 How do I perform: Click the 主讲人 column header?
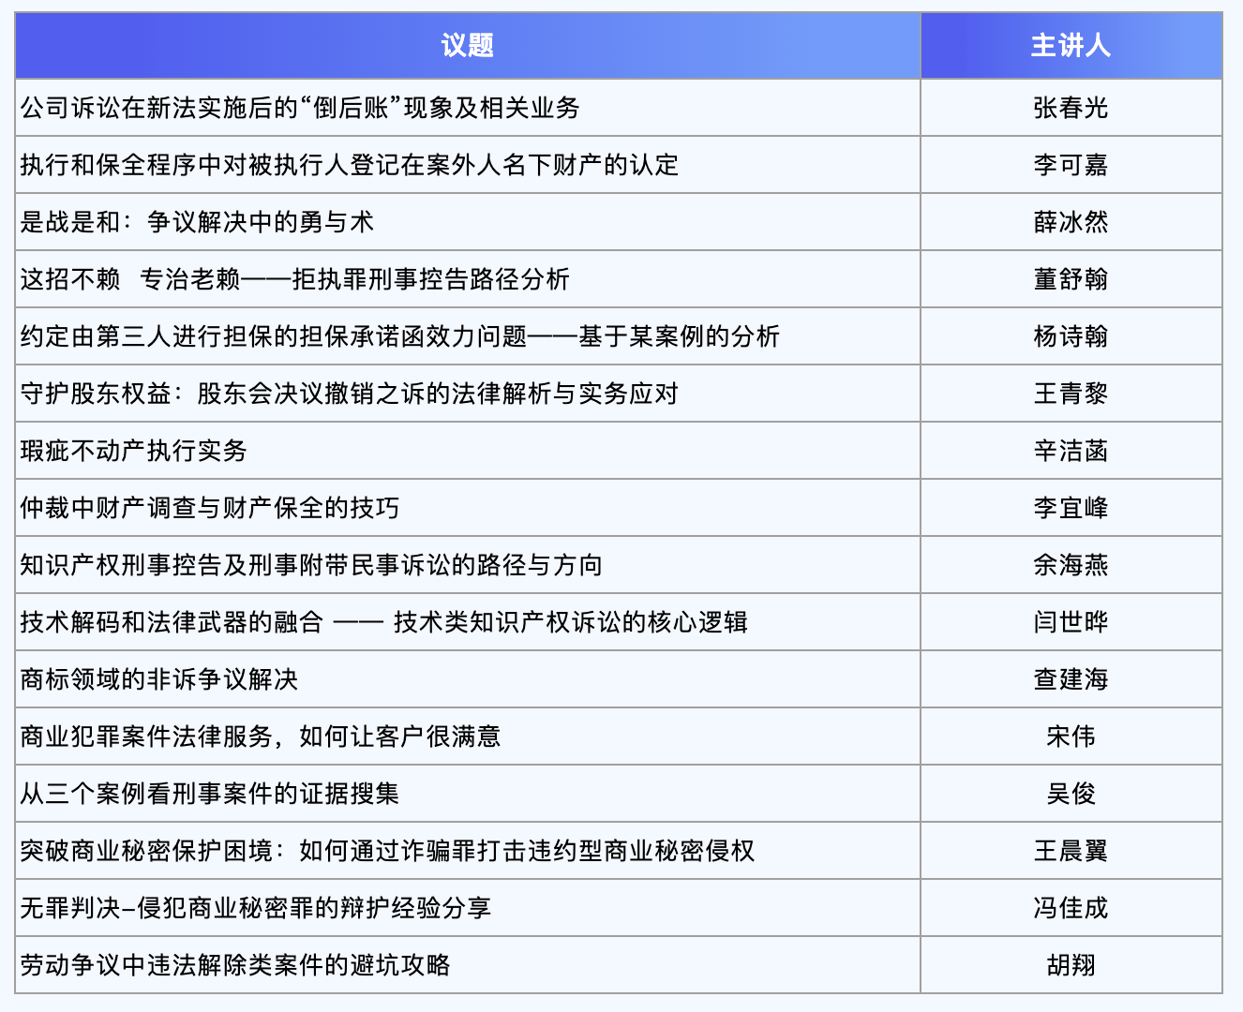(x=1071, y=45)
